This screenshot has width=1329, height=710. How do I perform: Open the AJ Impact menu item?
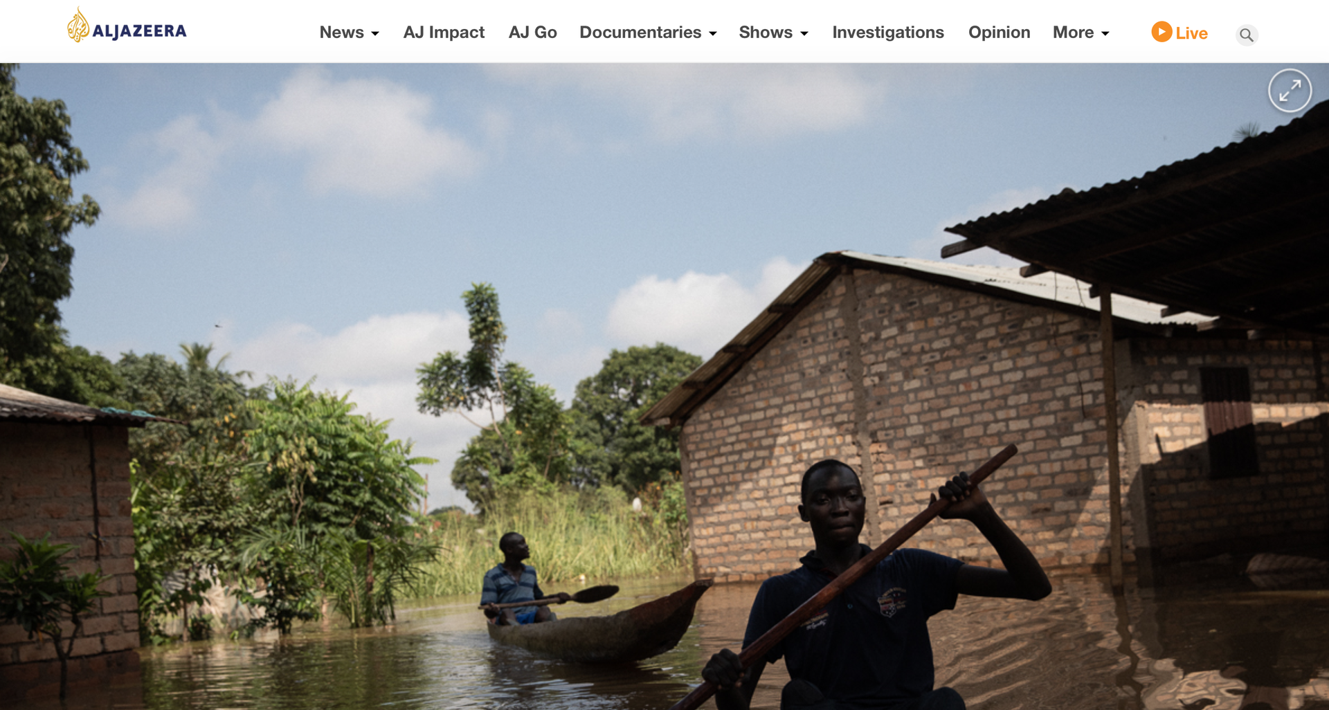[x=444, y=33]
